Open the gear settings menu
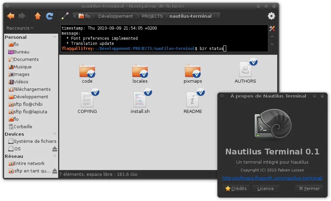 click(271, 16)
